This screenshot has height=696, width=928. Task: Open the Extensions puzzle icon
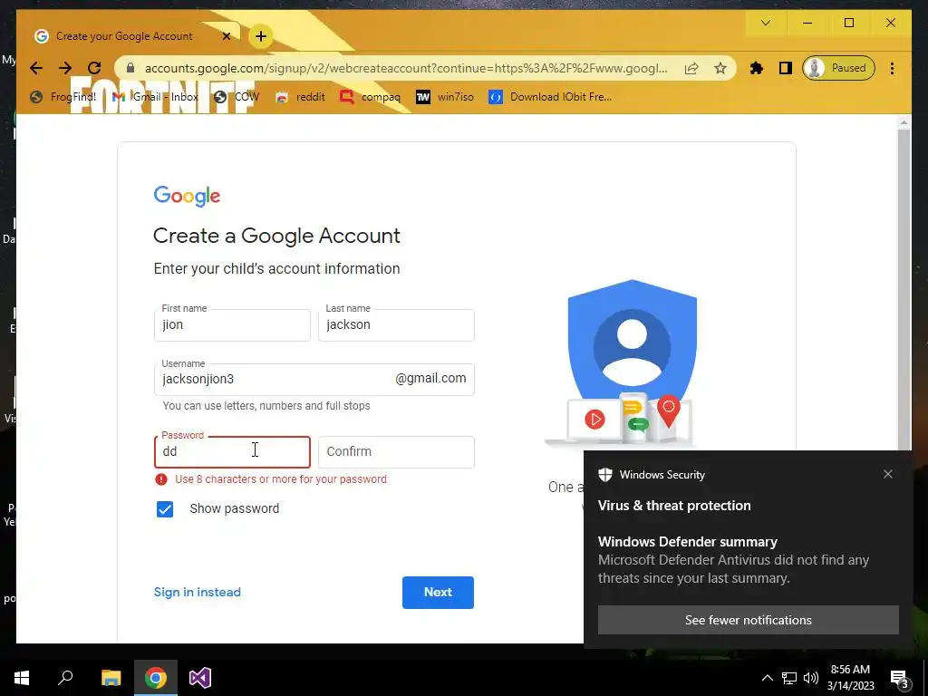(757, 68)
